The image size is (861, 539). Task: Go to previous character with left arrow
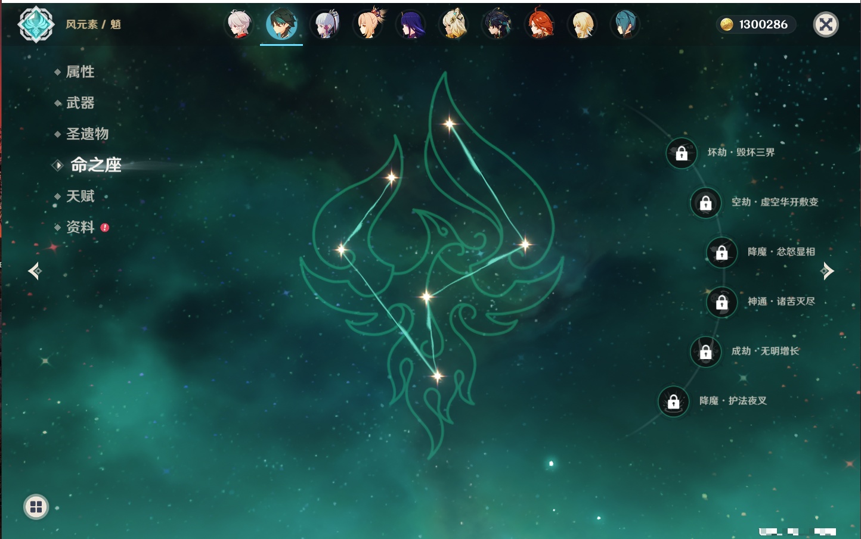[35, 272]
